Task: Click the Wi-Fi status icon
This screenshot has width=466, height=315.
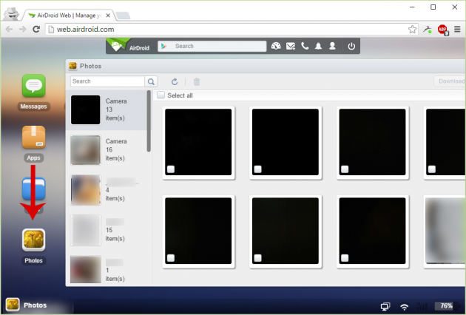Action: (404, 306)
